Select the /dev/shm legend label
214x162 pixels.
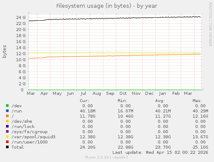[22, 121]
